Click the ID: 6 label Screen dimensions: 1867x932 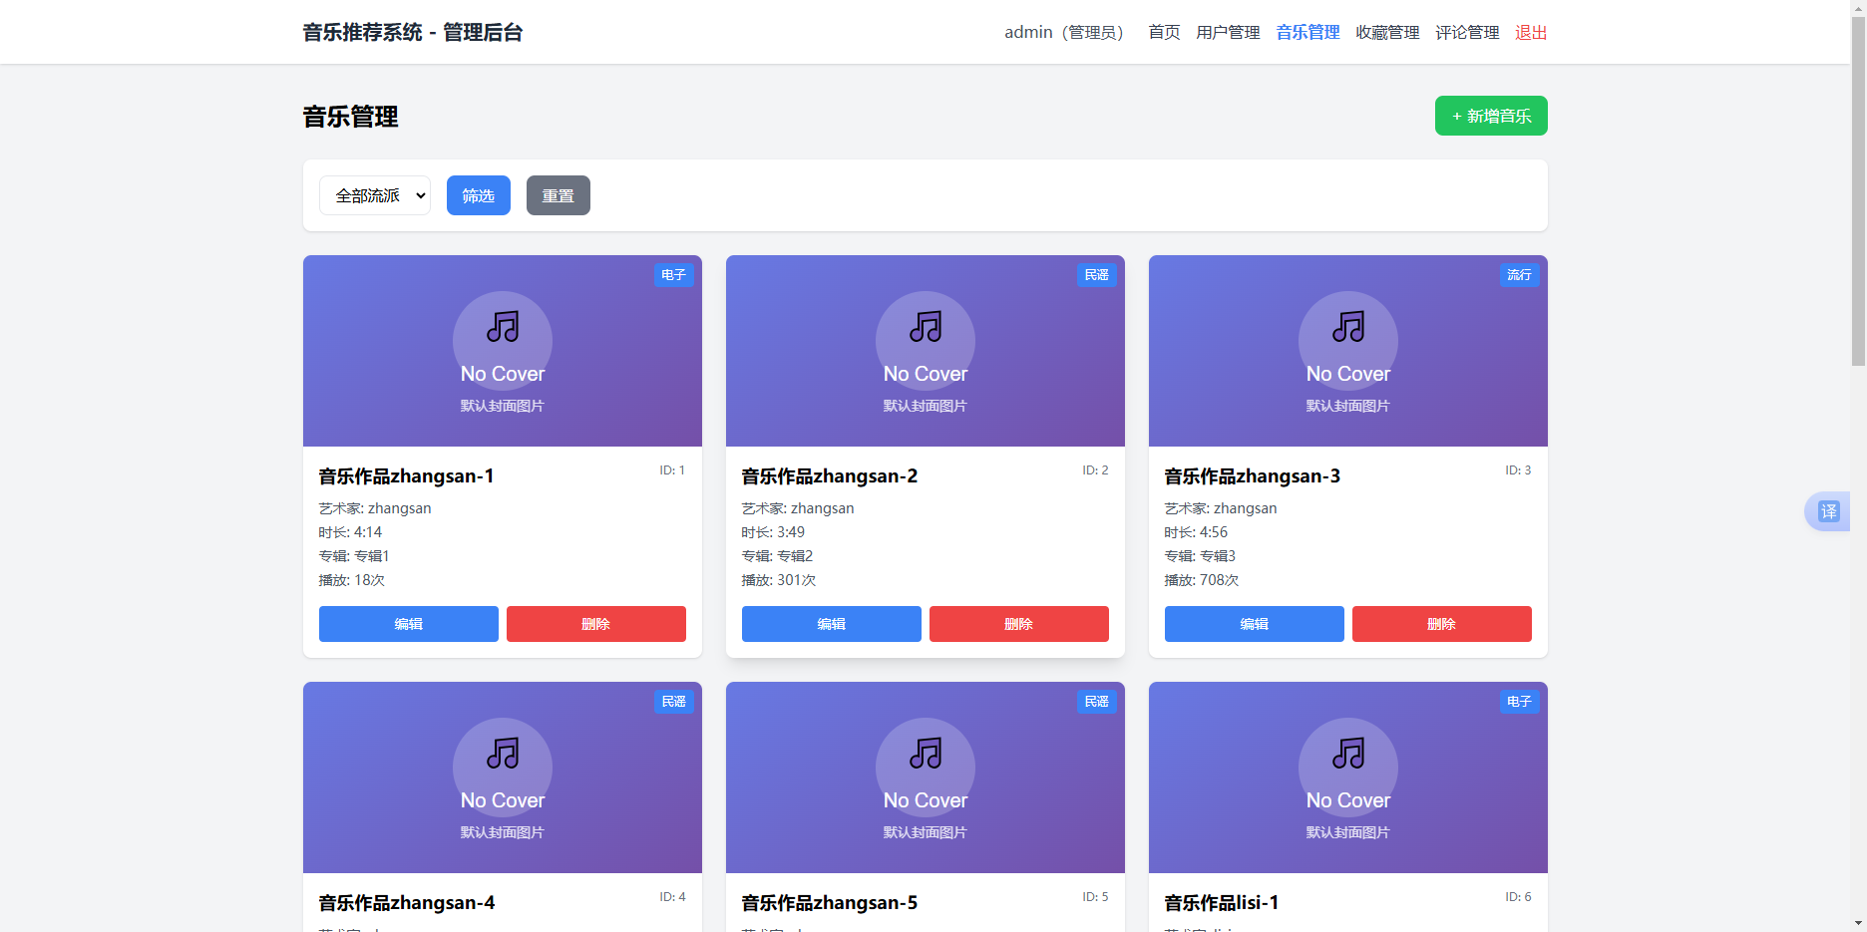(1518, 897)
